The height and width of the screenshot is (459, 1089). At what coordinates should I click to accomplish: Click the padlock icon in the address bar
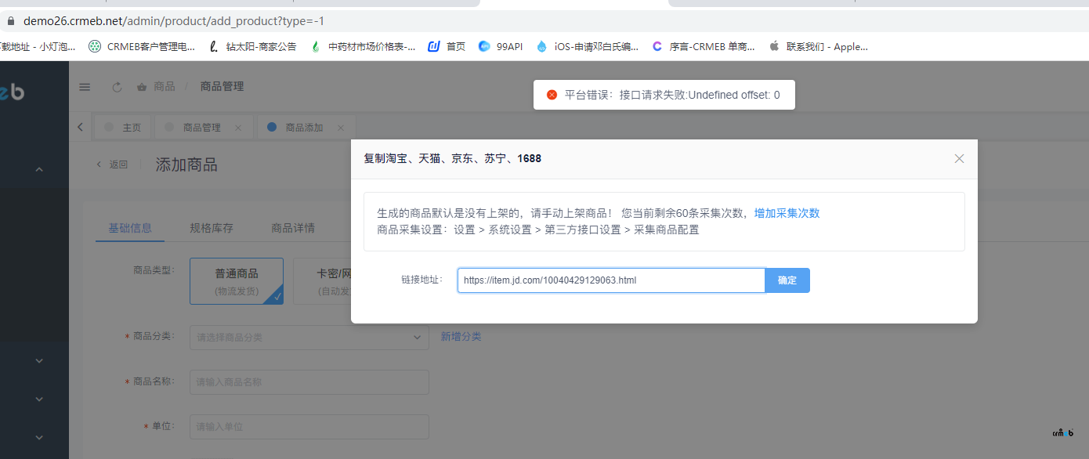point(11,21)
